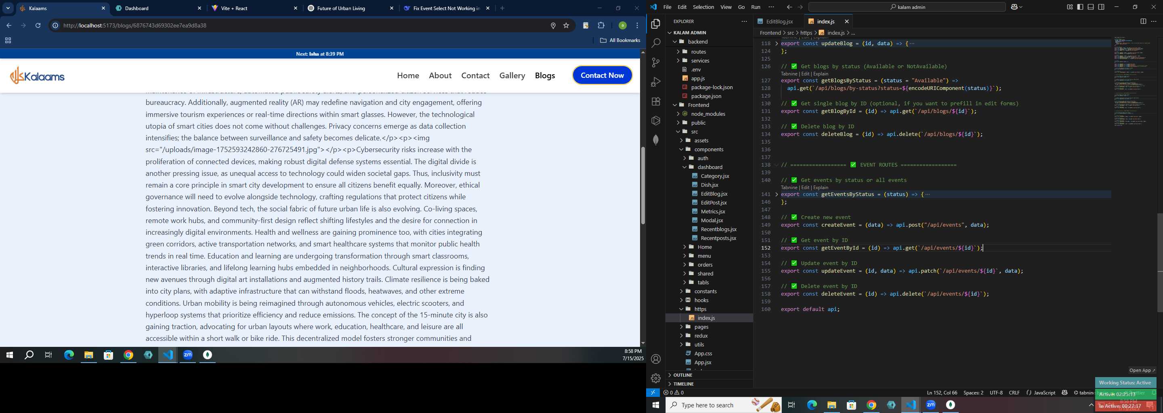Open Chrome tab search dropdown arrow

pyautogui.click(x=8, y=8)
